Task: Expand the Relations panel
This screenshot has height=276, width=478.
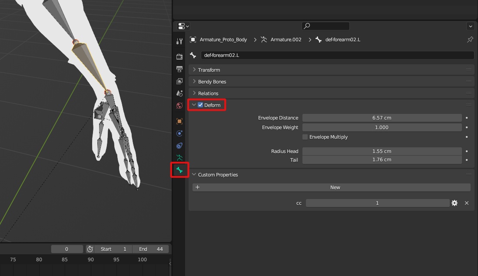Action: click(208, 93)
